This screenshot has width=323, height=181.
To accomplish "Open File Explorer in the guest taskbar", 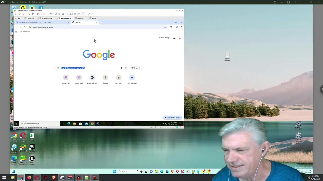I will [75, 124].
